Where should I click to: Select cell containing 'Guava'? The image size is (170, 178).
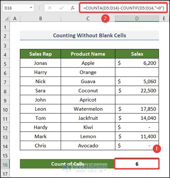point(88,81)
